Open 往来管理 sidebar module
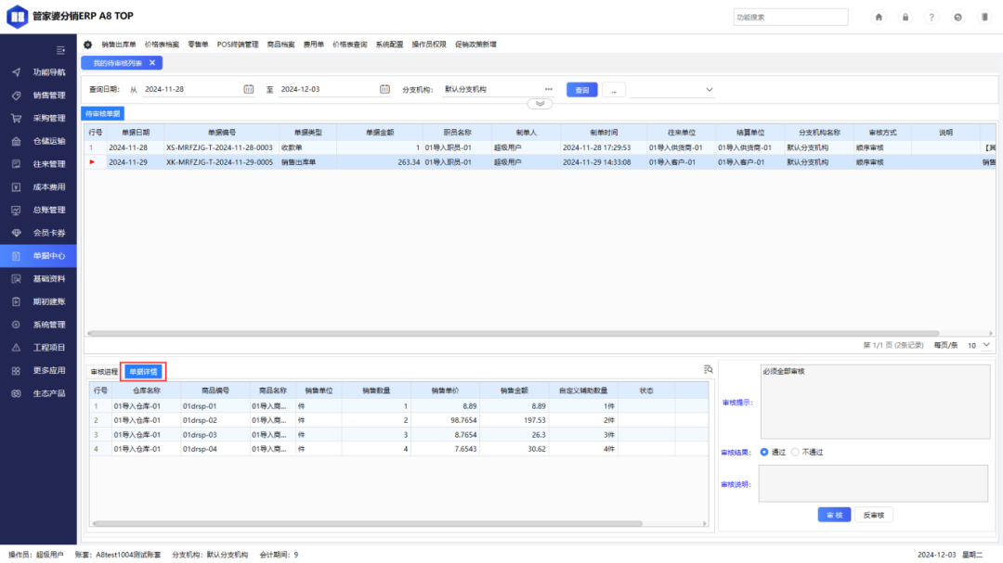The image size is (1003, 563). pyautogui.click(x=38, y=164)
